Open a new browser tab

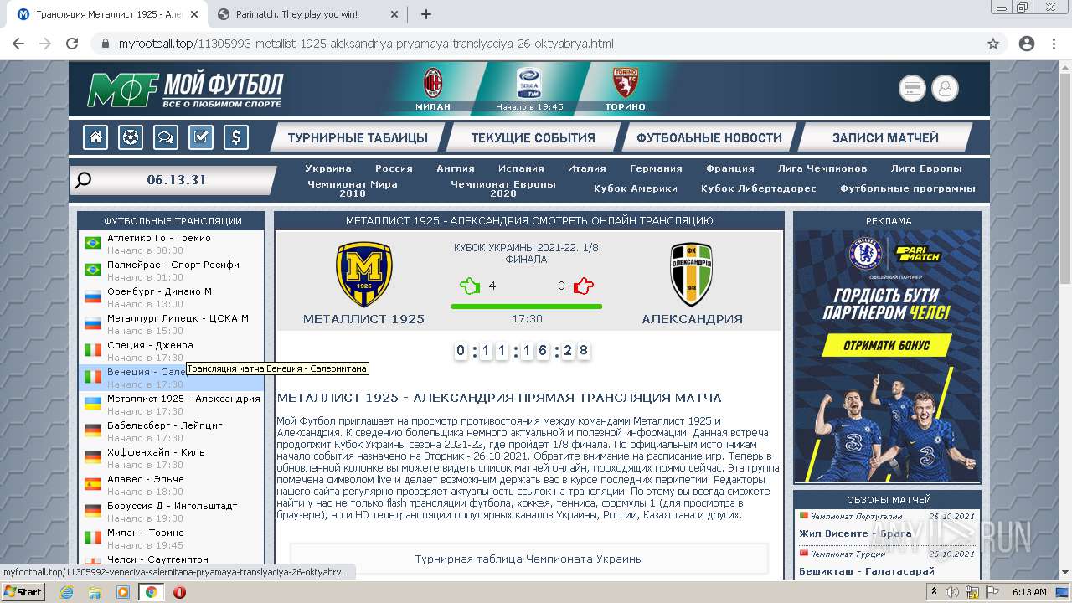click(x=426, y=14)
